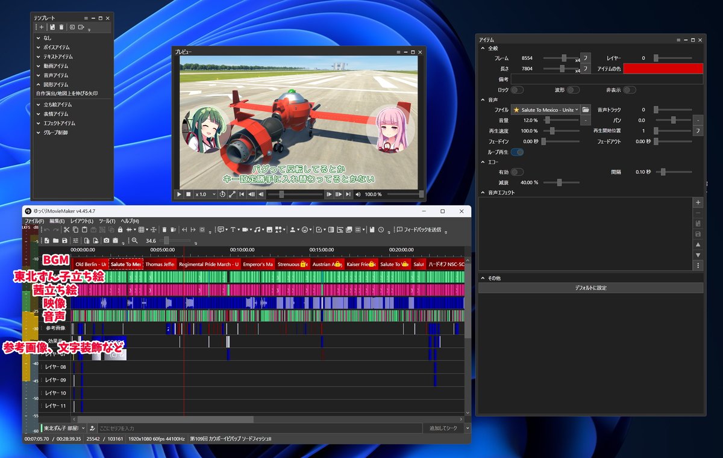The height and width of the screenshot is (458, 723).
Task: Open the ヘルプ(H) menu
Action: pyautogui.click(x=130, y=221)
